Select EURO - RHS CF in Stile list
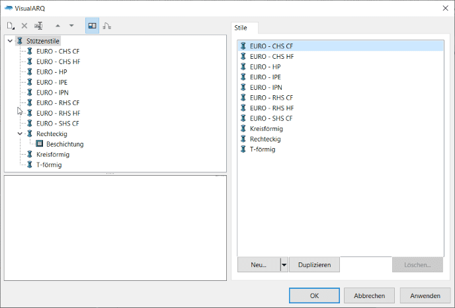The width and height of the screenshot is (455, 308). pyautogui.click(x=341, y=98)
